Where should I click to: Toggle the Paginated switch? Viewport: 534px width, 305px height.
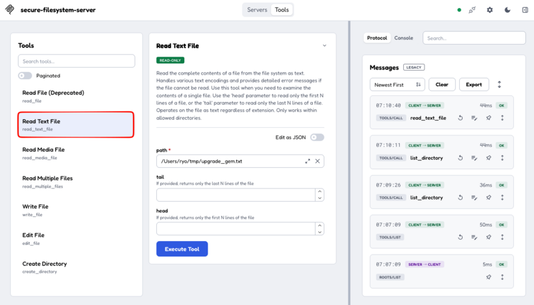tap(25, 75)
